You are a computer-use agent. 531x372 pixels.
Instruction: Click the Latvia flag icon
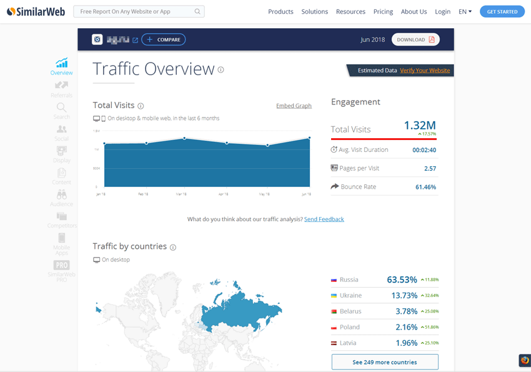[334, 343]
